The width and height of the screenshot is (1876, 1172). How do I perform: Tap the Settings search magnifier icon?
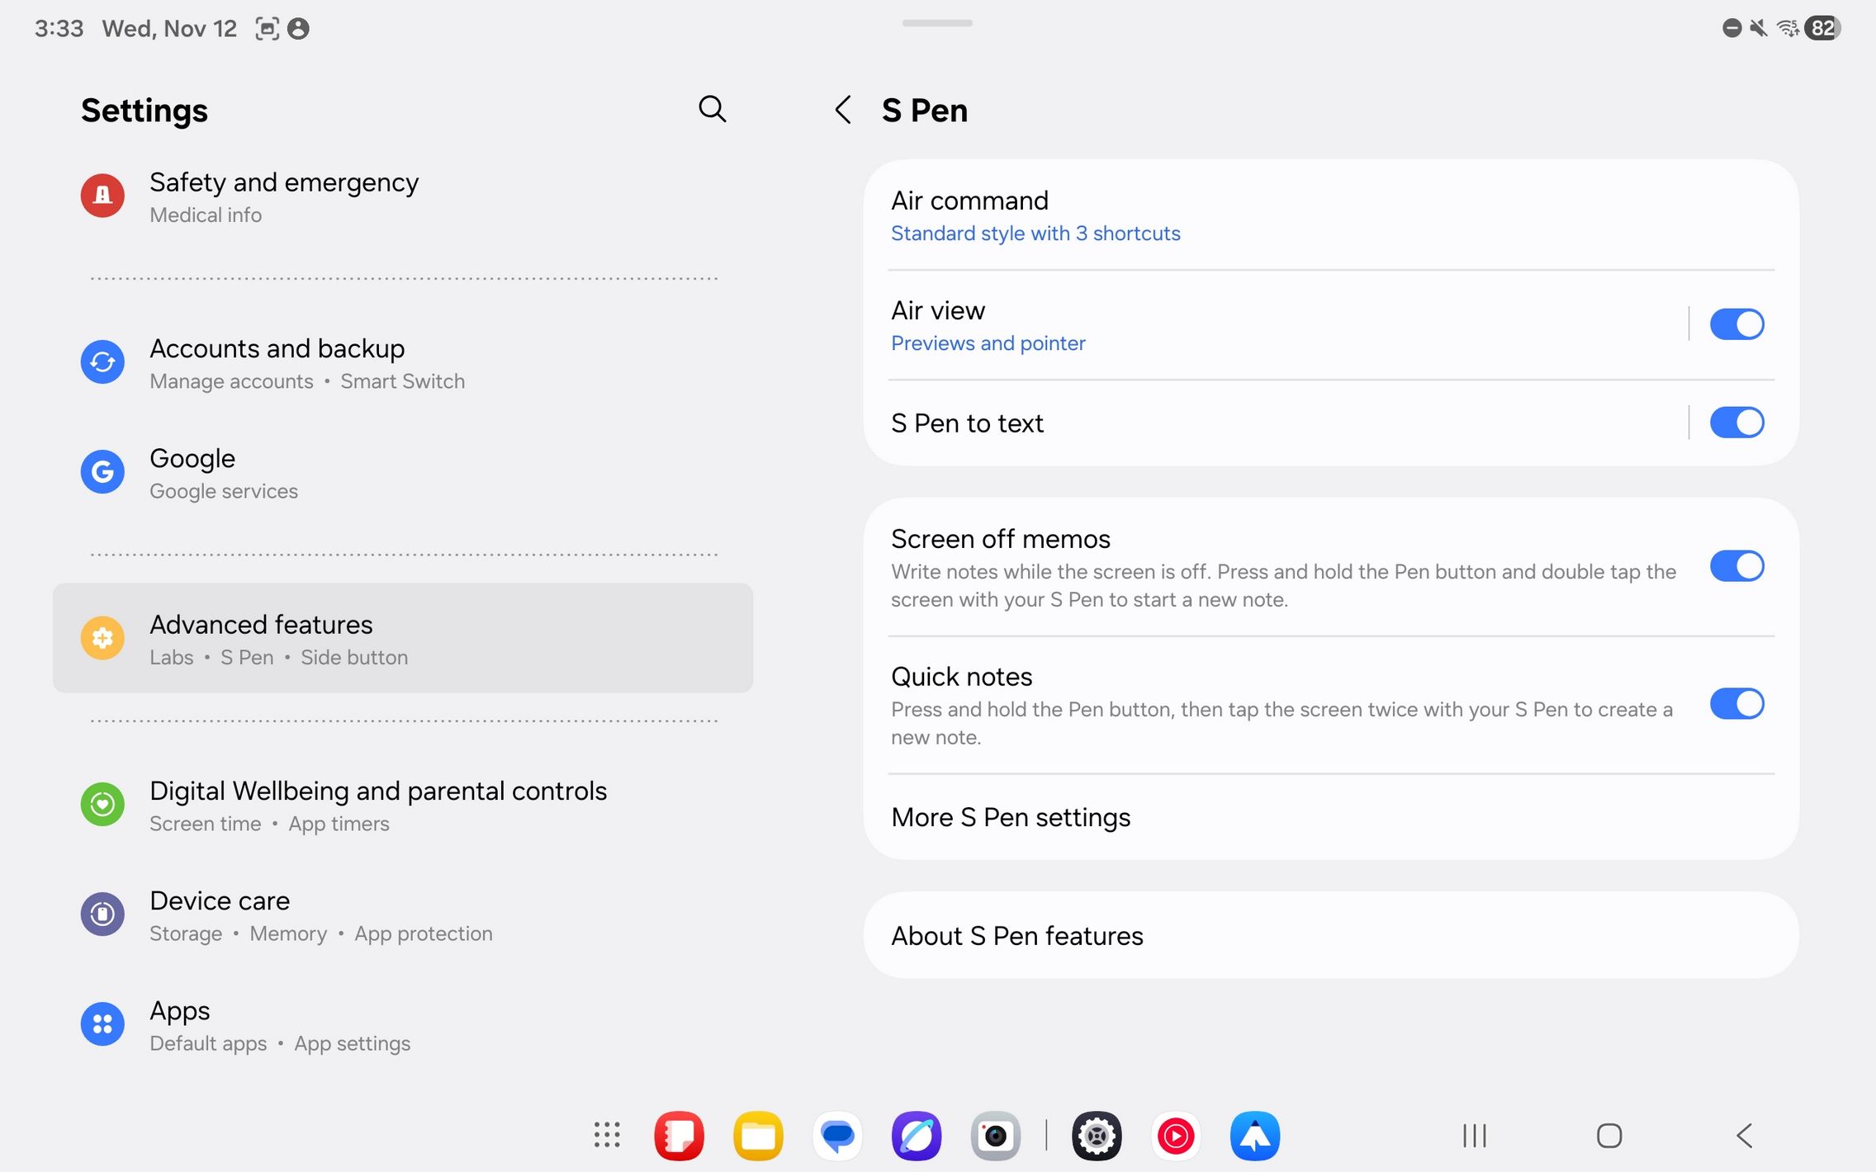712,109
